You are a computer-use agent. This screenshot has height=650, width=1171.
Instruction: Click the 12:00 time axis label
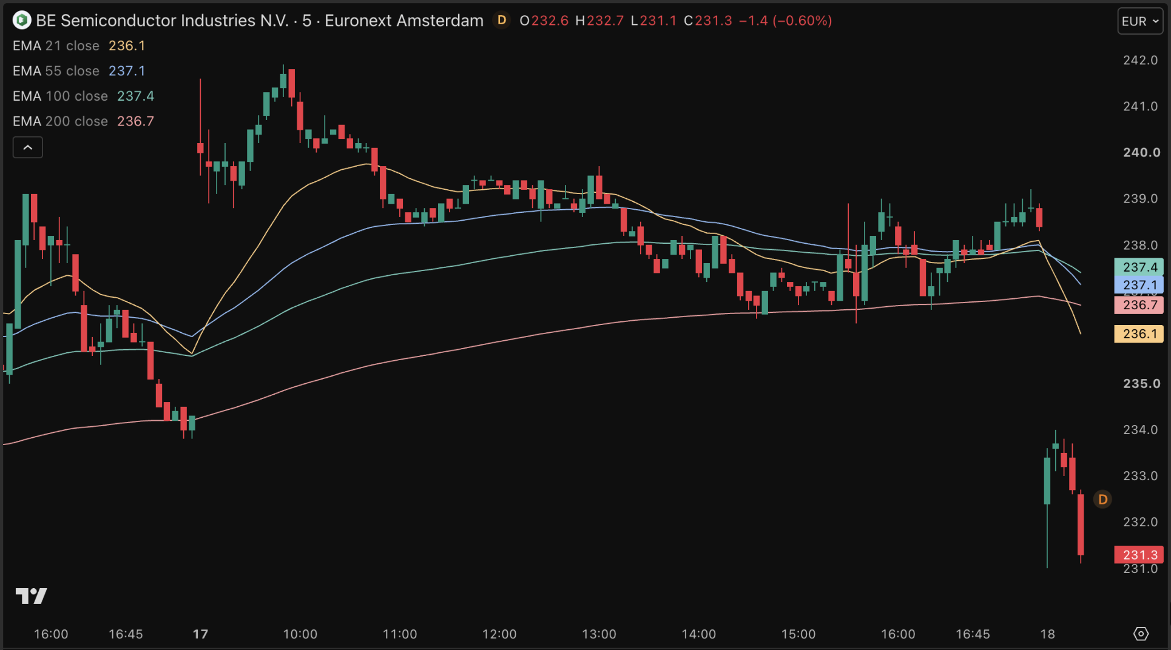point(499,634)
